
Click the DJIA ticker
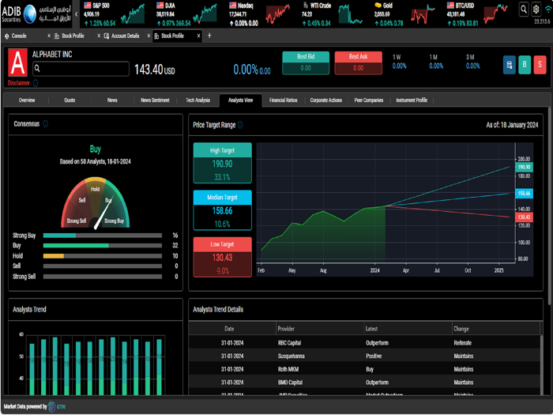186,14
